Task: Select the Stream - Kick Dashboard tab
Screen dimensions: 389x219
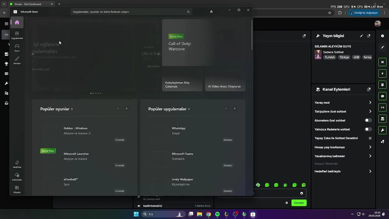Action: [x=31, y=4]
